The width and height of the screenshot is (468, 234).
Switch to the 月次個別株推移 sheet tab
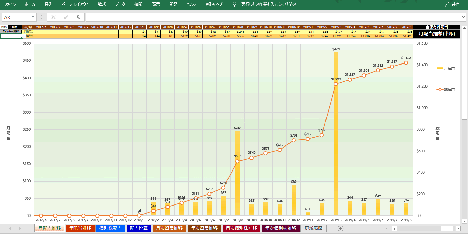point(241,229)
